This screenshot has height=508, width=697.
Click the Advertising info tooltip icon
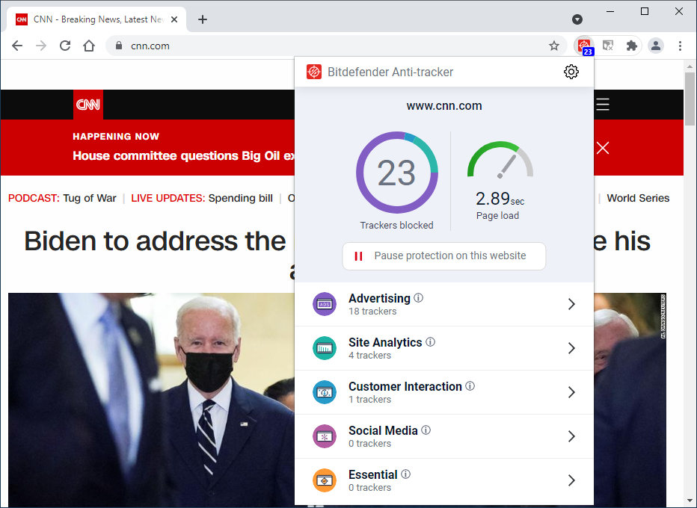pos(418,297)
